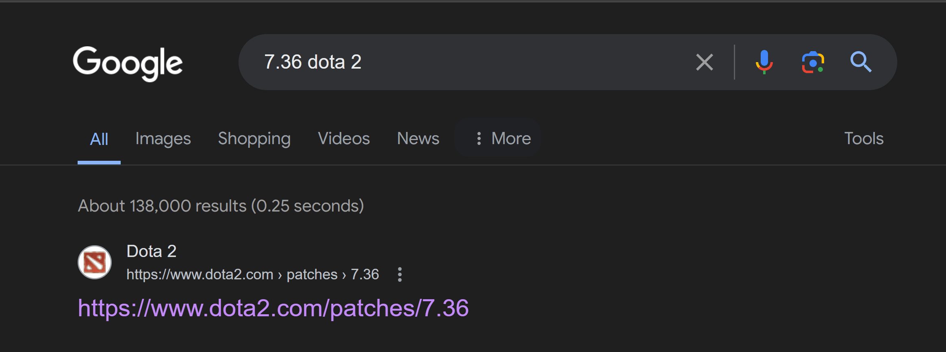The width and height of the screenshot is (946, 352).
Task: Open the dota2.com/patches/7.36 result title link
Action: [x=273, y=308]
